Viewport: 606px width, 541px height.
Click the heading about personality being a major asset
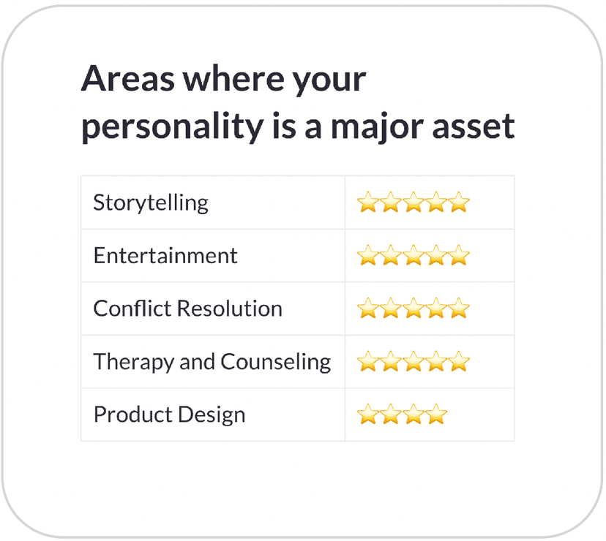[x=297, y=102]
